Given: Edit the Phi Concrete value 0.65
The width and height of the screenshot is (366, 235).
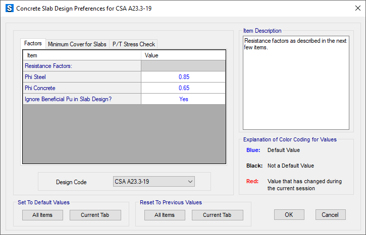Looking at the screenshot, I should [183, 88].
